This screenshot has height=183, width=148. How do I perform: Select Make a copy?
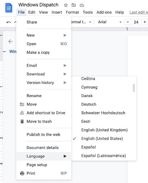(44, 52)
